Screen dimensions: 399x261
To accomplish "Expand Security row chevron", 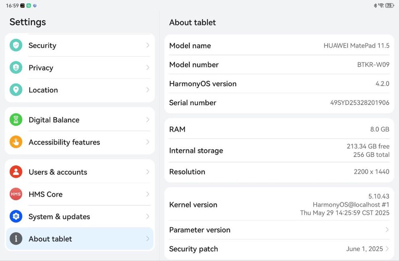I will coord(148,45).
